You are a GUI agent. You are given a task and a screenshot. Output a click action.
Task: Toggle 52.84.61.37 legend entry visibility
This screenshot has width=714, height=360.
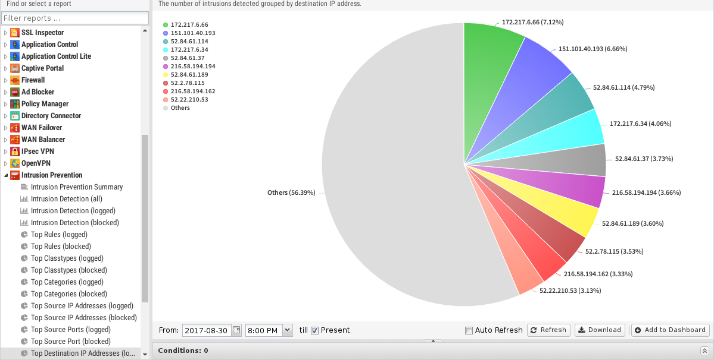183,58
